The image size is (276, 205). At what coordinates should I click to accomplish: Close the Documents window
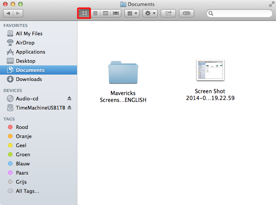click(5, 4)
